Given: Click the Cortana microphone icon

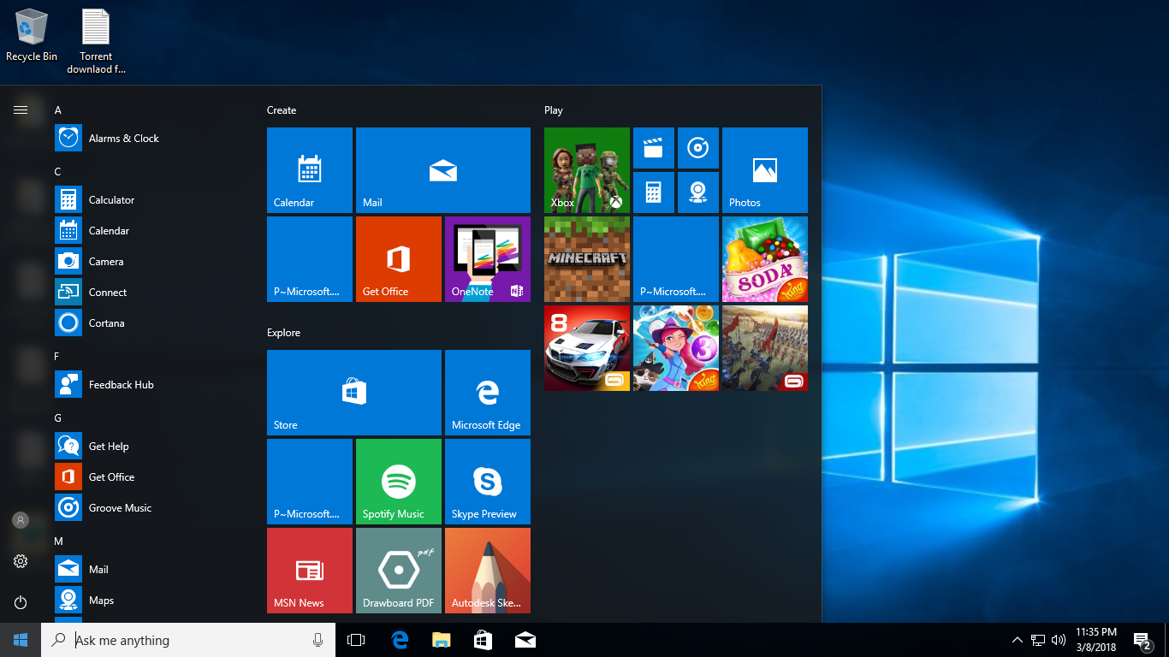Looking at the screenshot, I should click(x=317, y=640).
